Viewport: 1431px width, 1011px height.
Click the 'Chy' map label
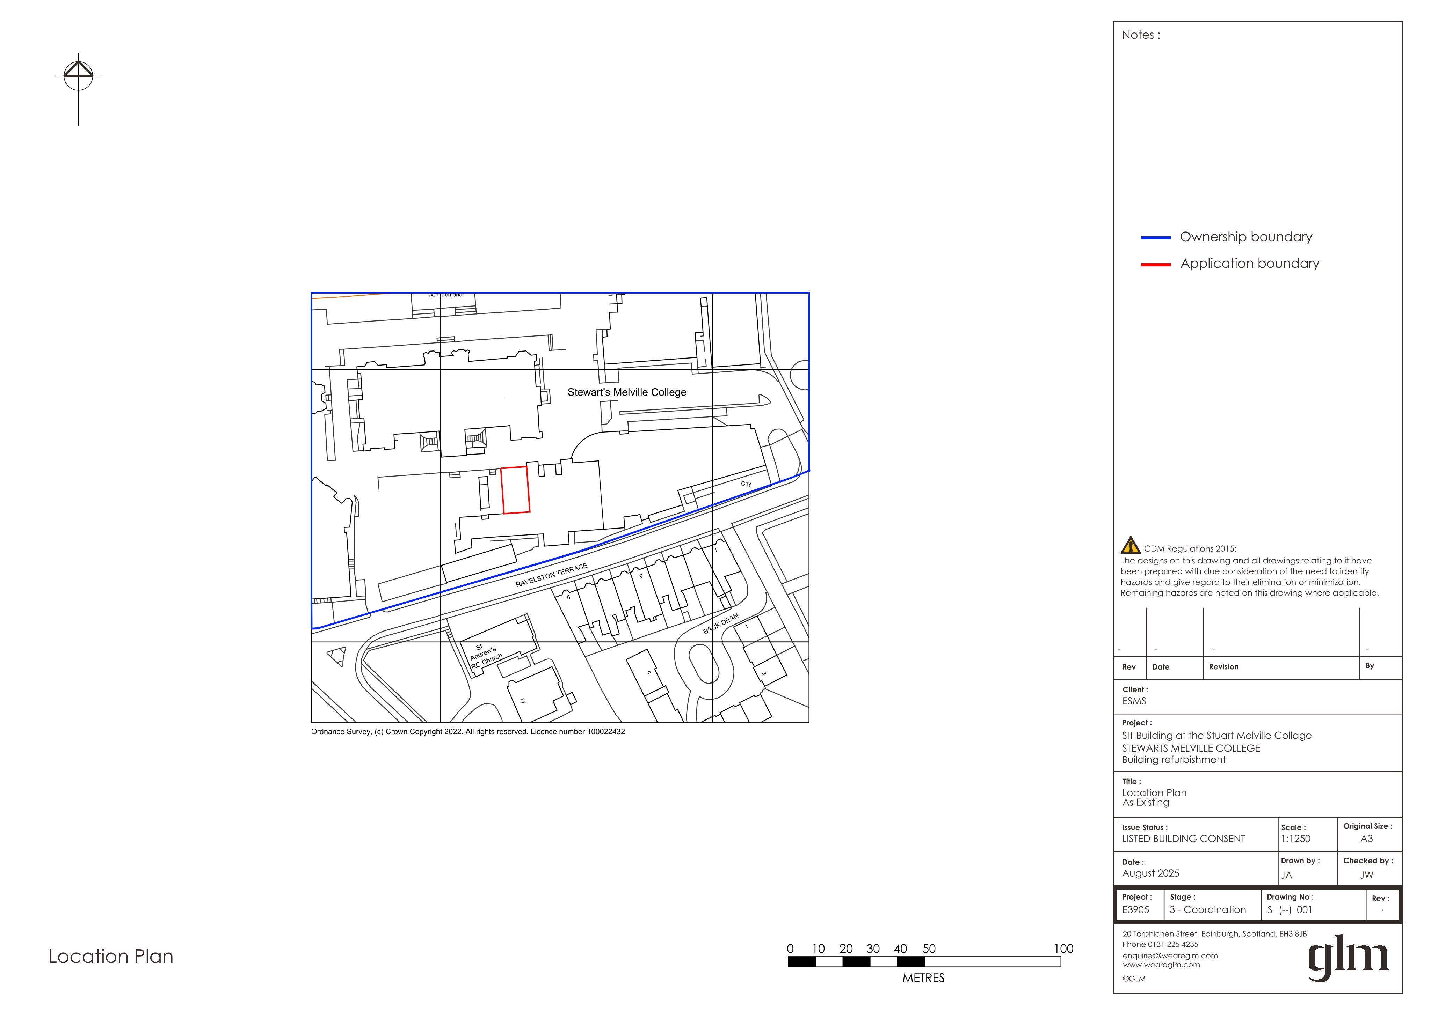(746, 484)
